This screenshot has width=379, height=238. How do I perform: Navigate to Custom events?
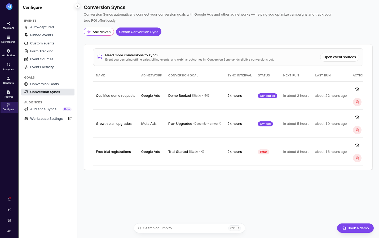click(x=48, y=43)
